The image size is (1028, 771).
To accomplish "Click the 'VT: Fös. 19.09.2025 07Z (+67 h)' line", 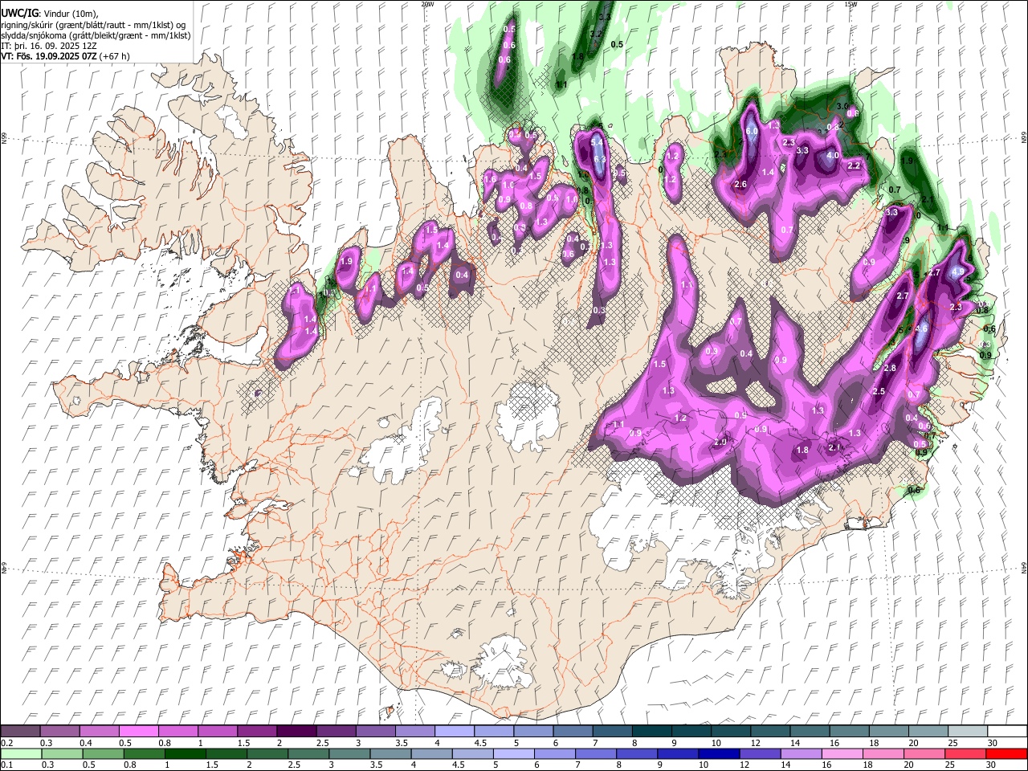I will [x=66, y=56].
